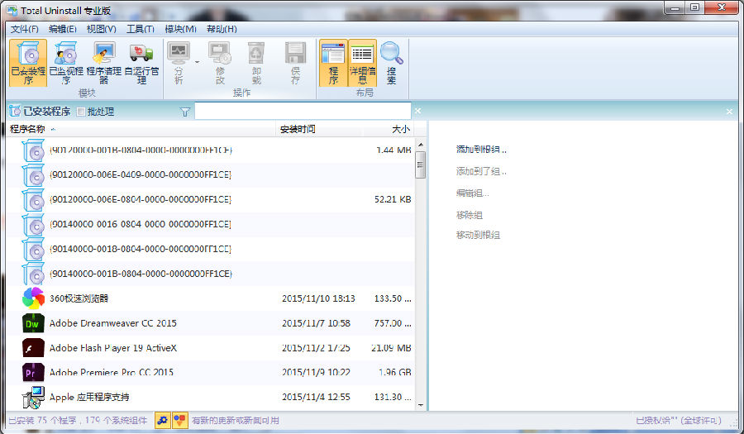Screen dimensions: 744x434
Task: Click the gear icon in the status bar
Action: (162, 421)
